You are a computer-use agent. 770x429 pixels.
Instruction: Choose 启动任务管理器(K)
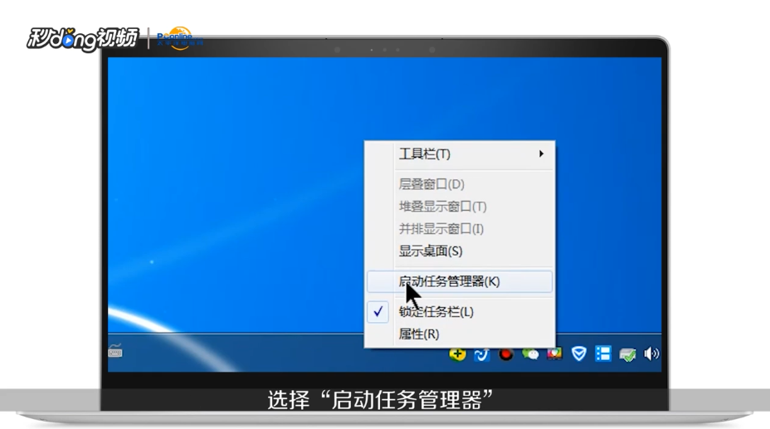coord(460,282)
